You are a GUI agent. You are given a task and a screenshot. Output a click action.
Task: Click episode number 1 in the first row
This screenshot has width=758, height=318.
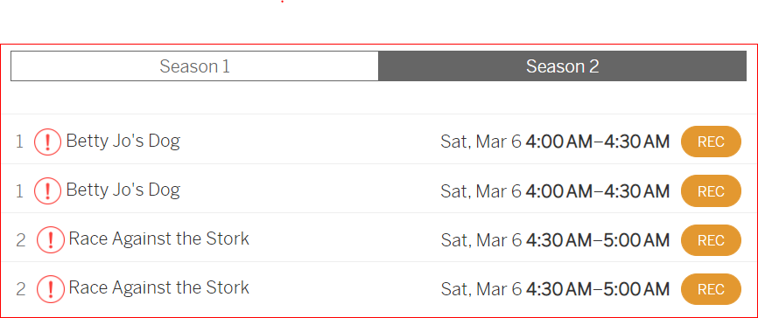(x=19, y=142)
